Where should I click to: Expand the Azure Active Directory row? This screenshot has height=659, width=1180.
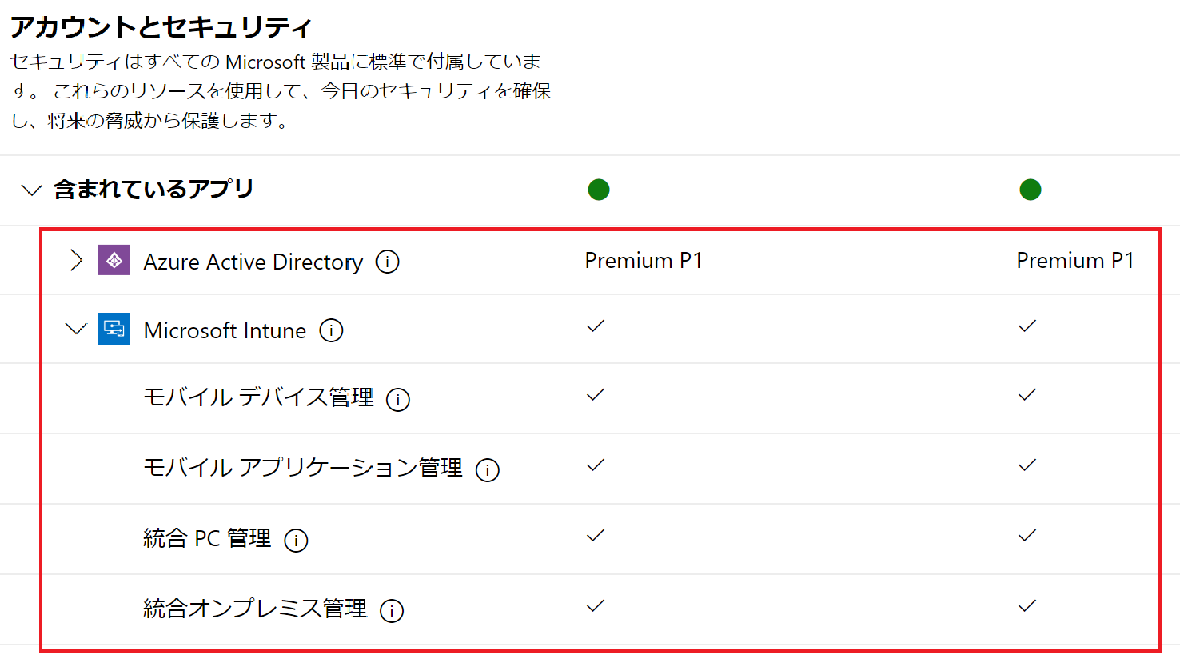click(x=76, y=260)
